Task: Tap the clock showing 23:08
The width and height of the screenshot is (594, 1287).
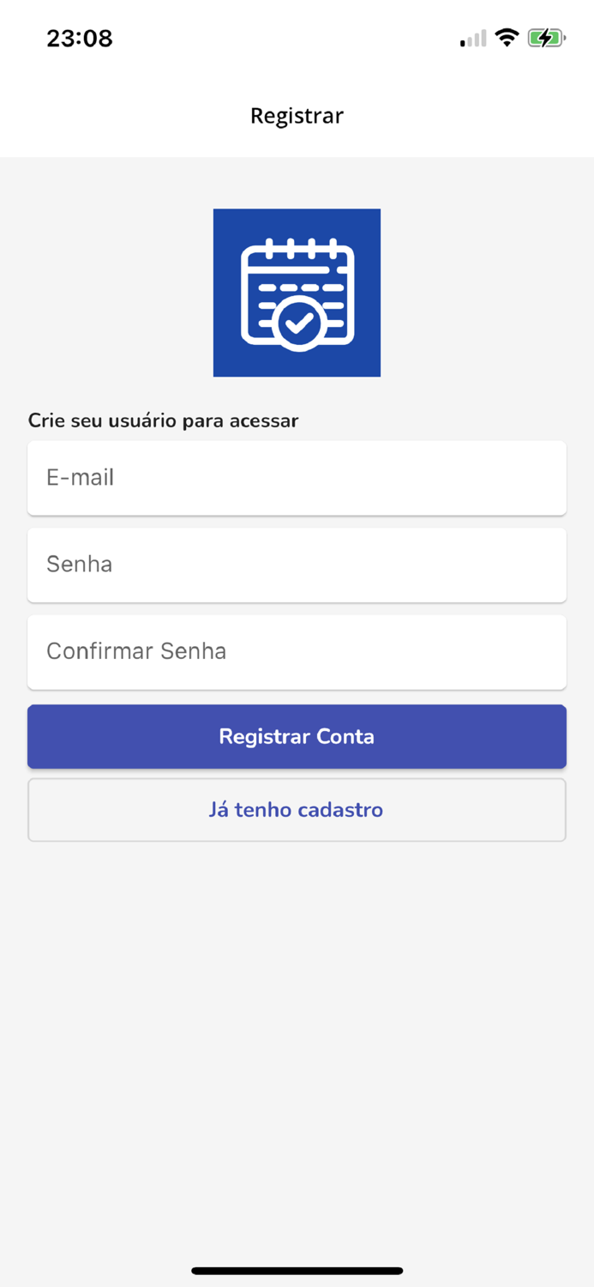Action: (x=80, y=38)
